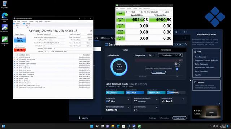Click the Settings button in the temperature panel

coord(158,72)
